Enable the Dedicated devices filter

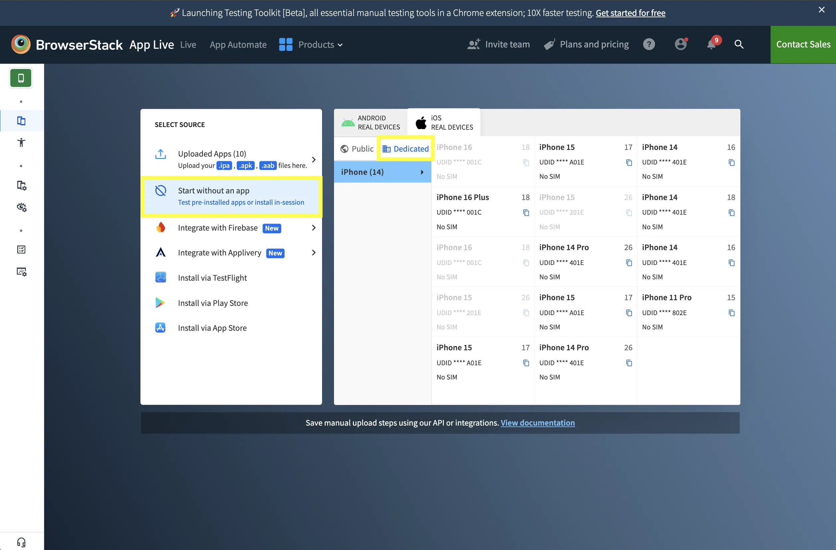406,149
